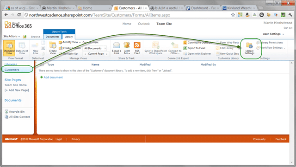296x167 pixels.
Task: Open Customers library in sidebar
Action: pyautogui.click(x=12, y=70)
